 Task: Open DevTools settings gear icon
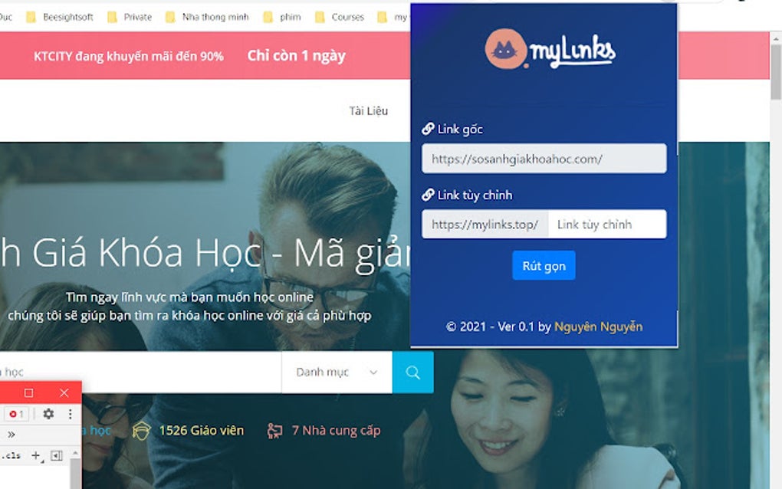(48, 414)
